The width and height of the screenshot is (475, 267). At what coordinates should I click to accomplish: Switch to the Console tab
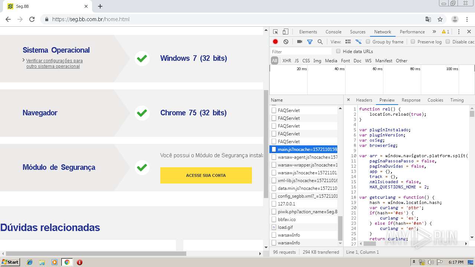[x=333, y=32]
